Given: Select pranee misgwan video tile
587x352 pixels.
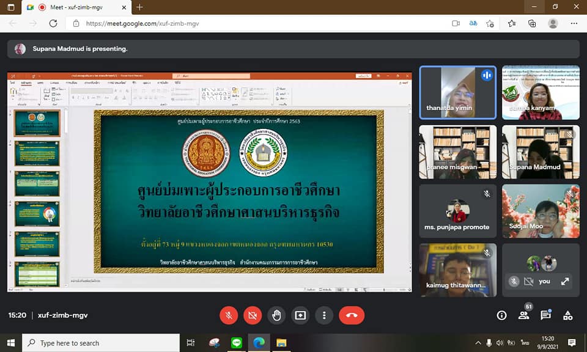Looking at the screenshot, I should pos(458,152).
